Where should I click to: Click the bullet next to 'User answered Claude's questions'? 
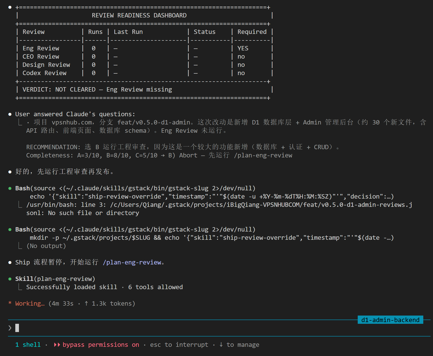pos(10,114)
